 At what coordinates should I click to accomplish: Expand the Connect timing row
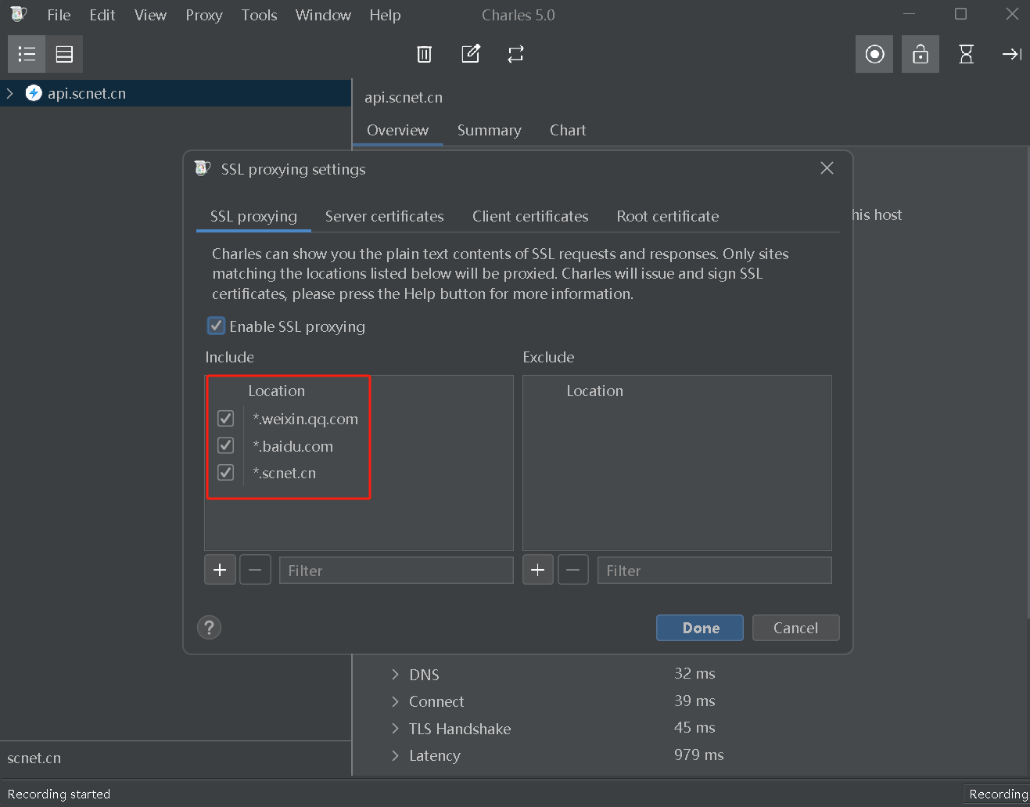point(395,701)
